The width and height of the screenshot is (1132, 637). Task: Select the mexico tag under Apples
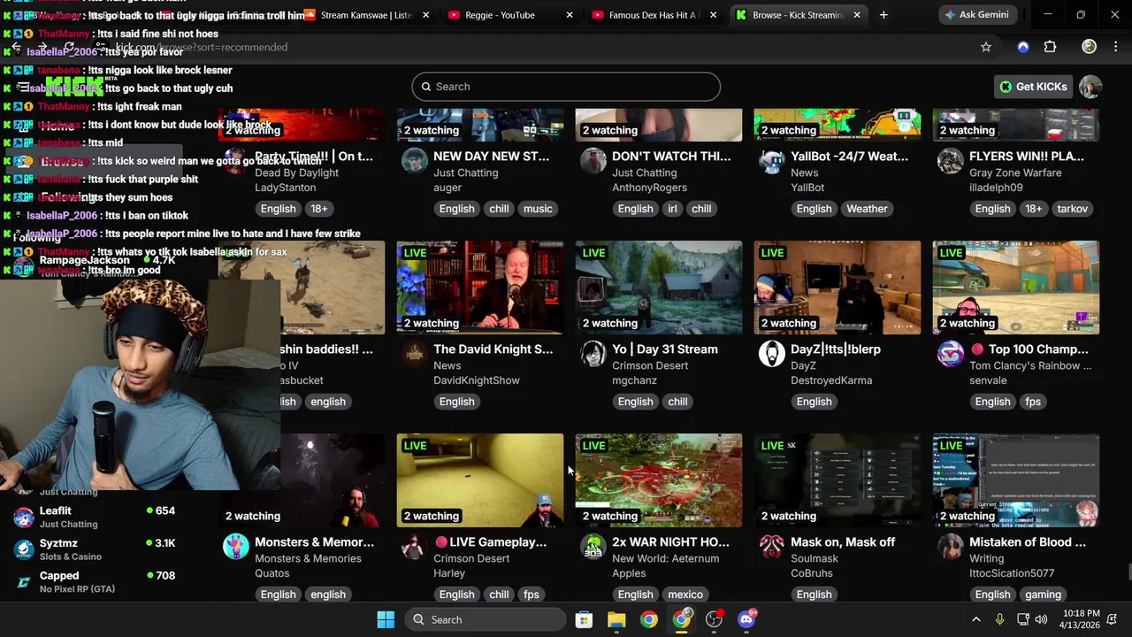click(x=685, y=595)
